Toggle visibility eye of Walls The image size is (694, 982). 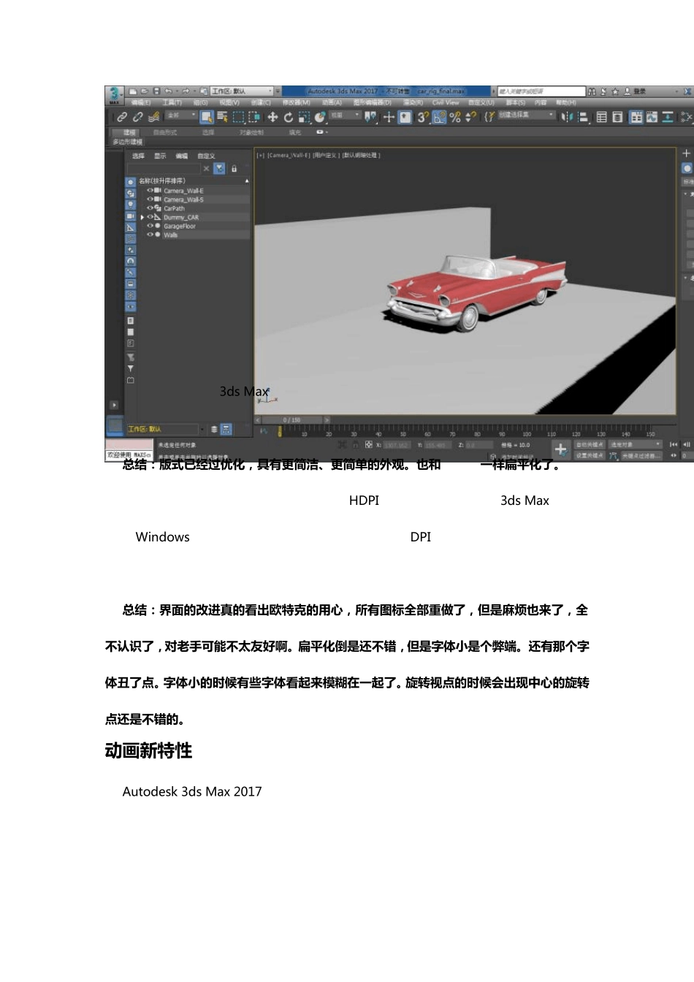click(x=150, y=235)
